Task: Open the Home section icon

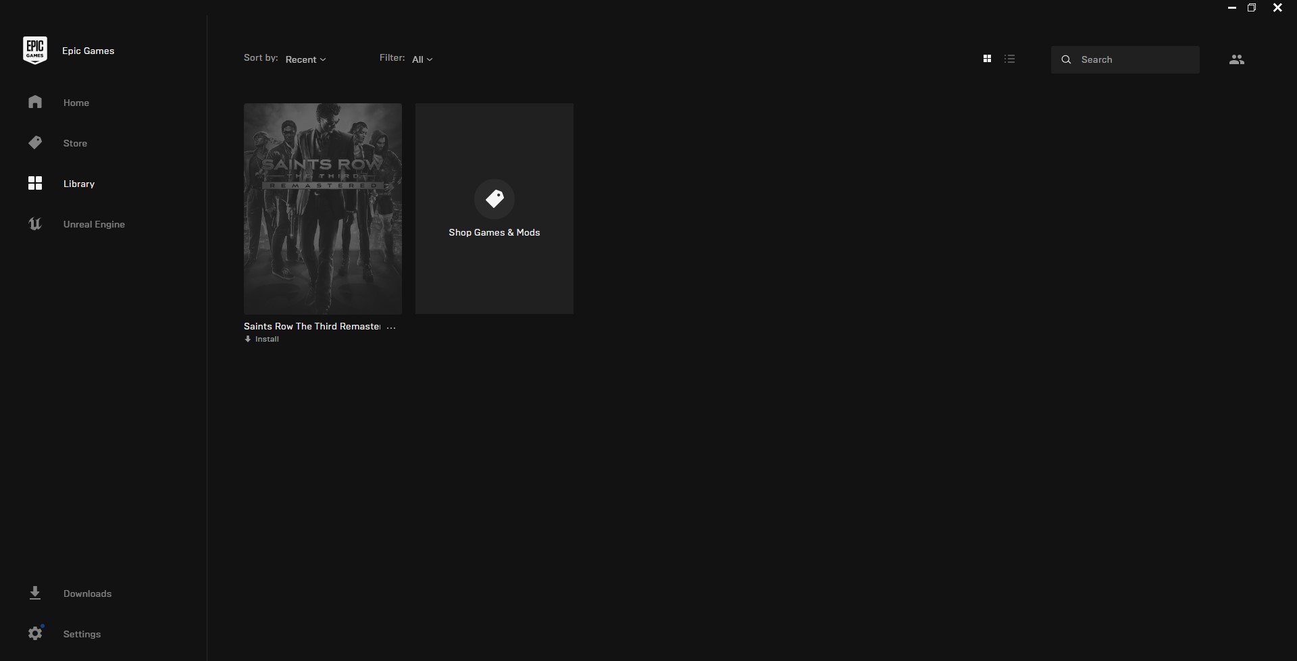Action: click(35, 102)
